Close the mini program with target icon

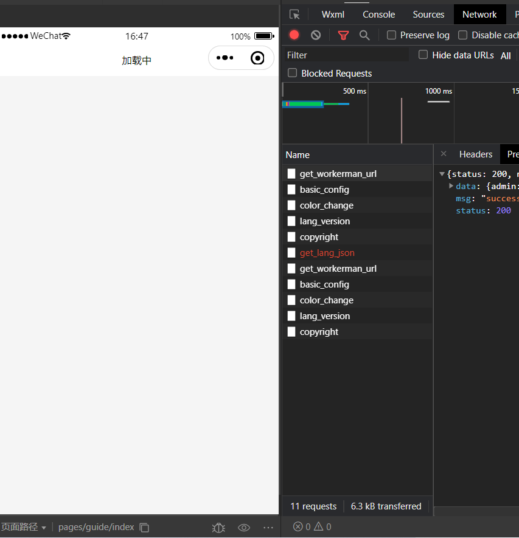tap(257, 58)
